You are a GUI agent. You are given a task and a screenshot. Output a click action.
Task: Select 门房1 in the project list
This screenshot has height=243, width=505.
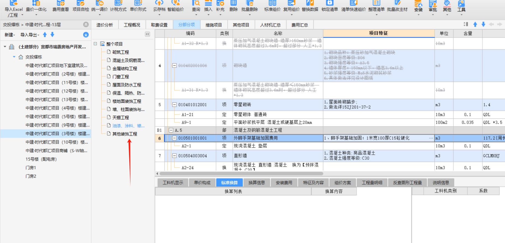(x=31, y=168)
